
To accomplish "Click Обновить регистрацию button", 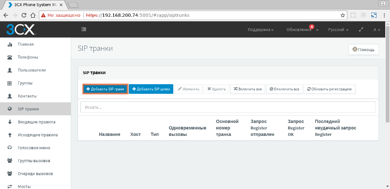I will point(329,89).
